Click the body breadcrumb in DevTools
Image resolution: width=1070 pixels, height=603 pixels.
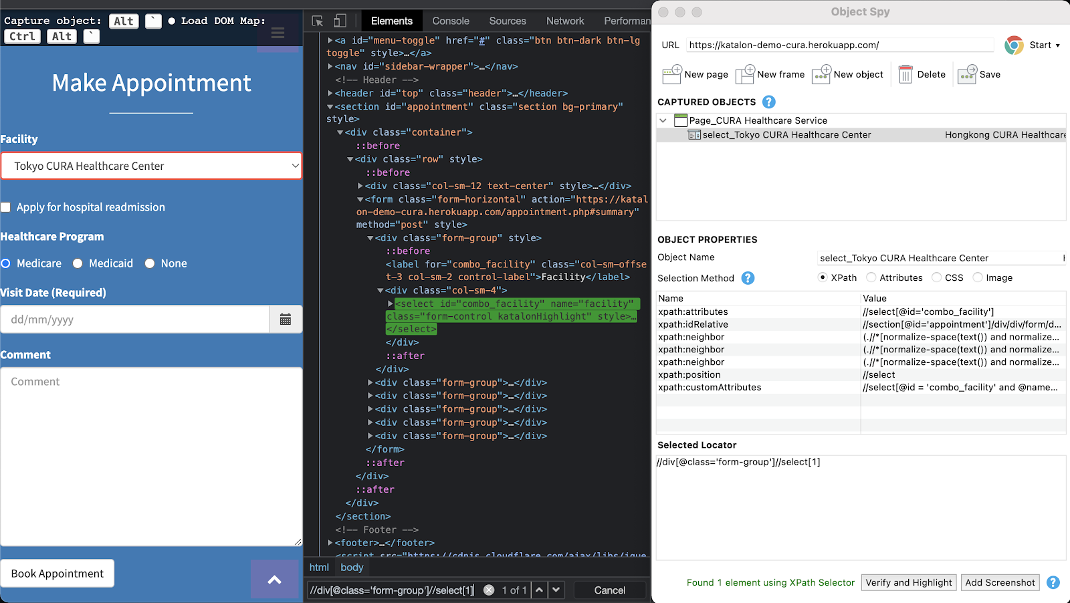click(352, 567)
